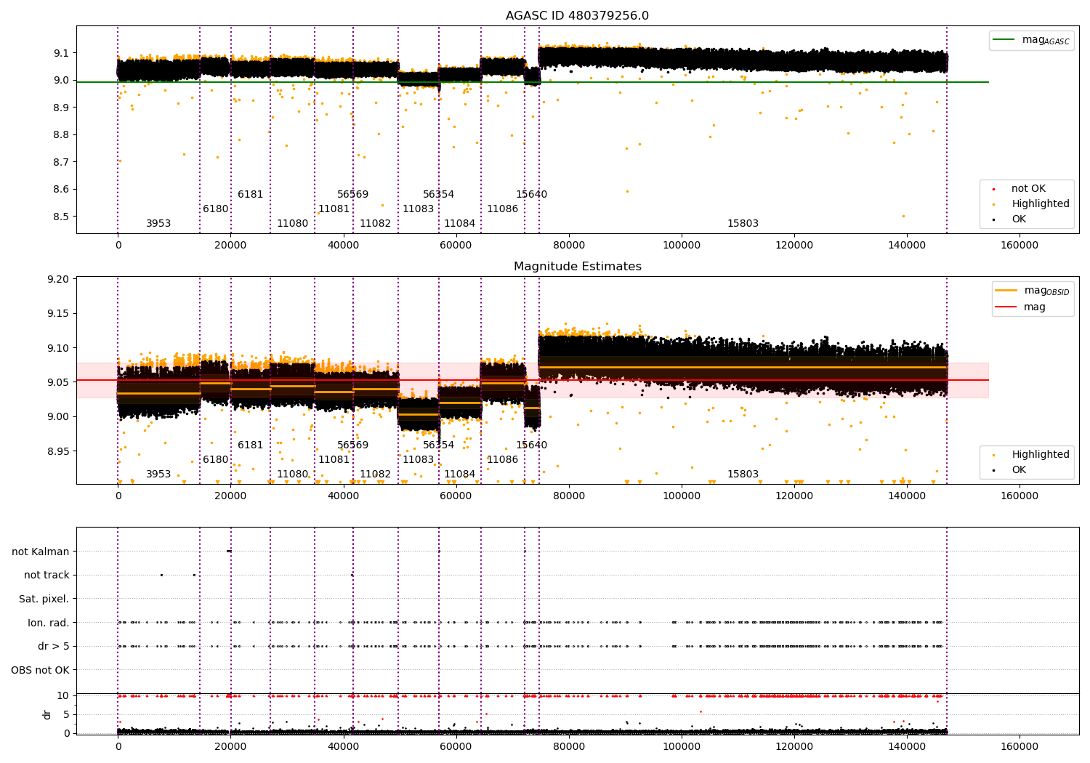1090x763 pixels.
Task: Click the 9.1 y-axis tick of top plot
Action: point(61,53)
